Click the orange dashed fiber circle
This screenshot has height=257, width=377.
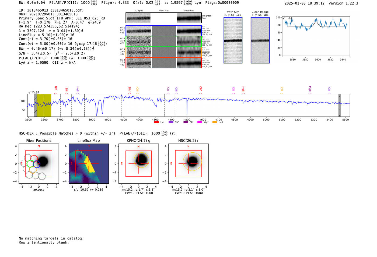click(x=33, y=169)
